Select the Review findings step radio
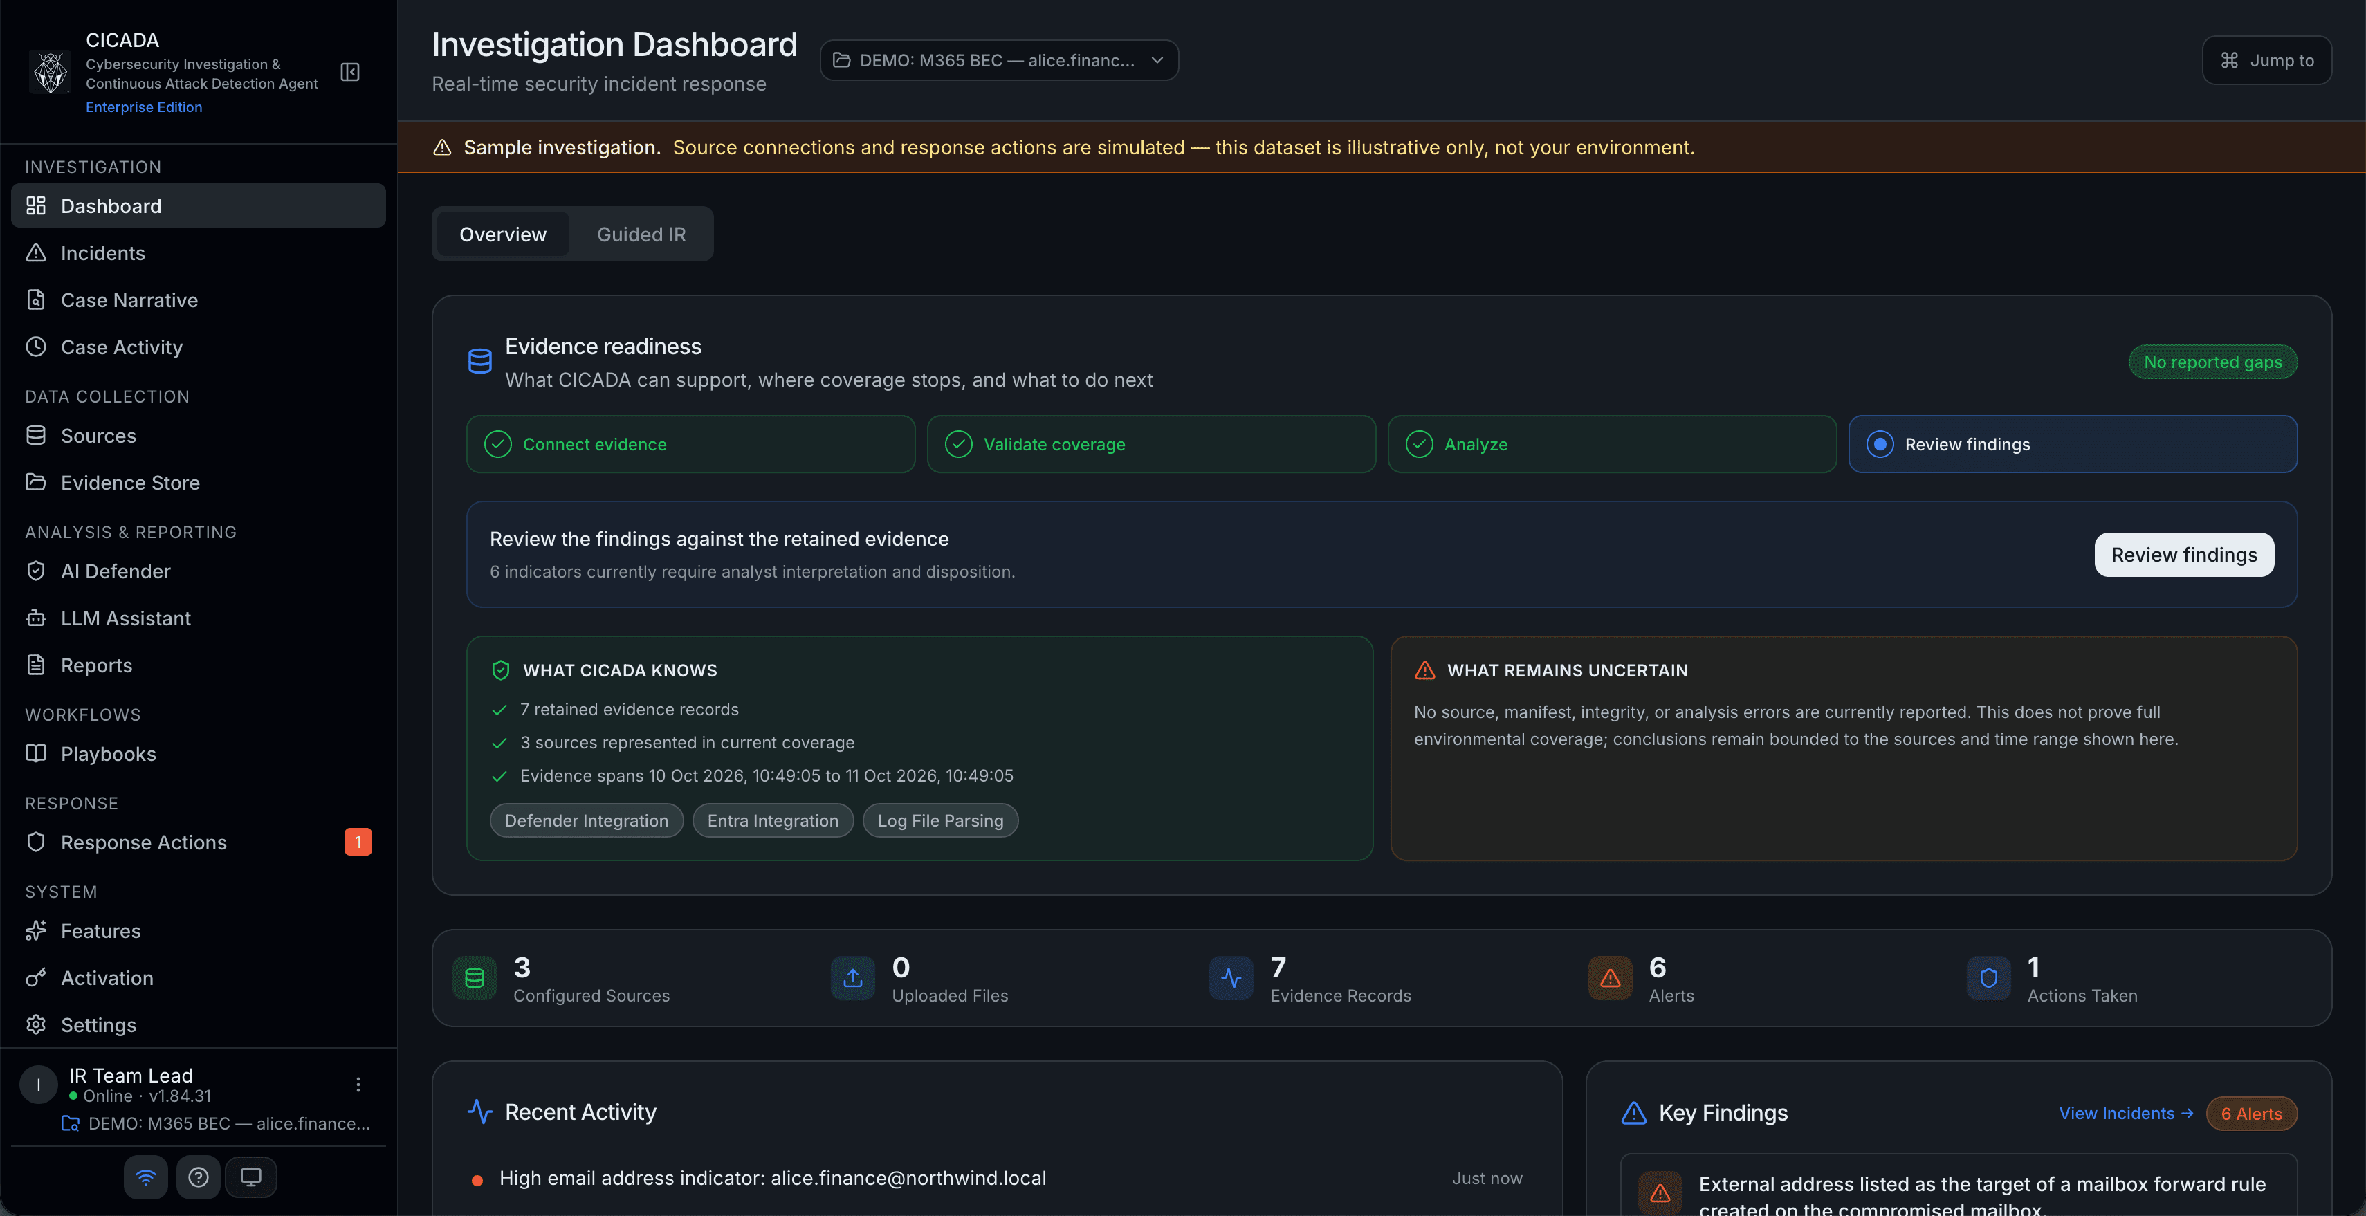This screenshot has height=1216, width=2366. pyautogui.click(x=1880, y=445)
